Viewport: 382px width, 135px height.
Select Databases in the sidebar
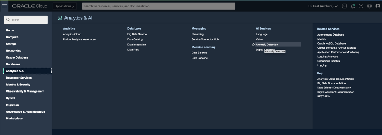[x=13, y=64]
